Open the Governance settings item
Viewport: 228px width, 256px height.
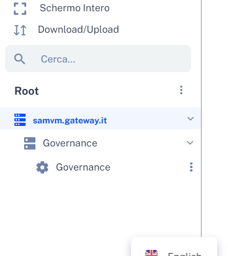pyautogui.click(x=83, y=167)
